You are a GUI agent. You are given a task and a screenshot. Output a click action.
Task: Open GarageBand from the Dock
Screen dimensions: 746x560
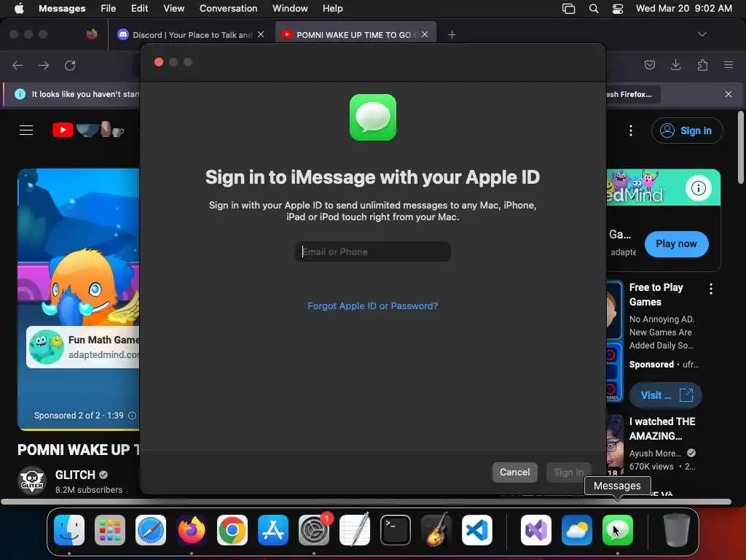pos(436,529)
